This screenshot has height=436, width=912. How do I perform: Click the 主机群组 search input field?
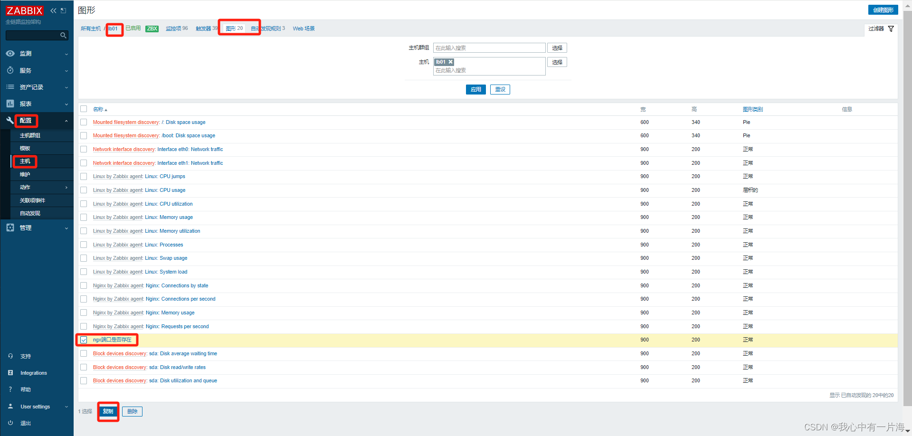coord(489,48)
